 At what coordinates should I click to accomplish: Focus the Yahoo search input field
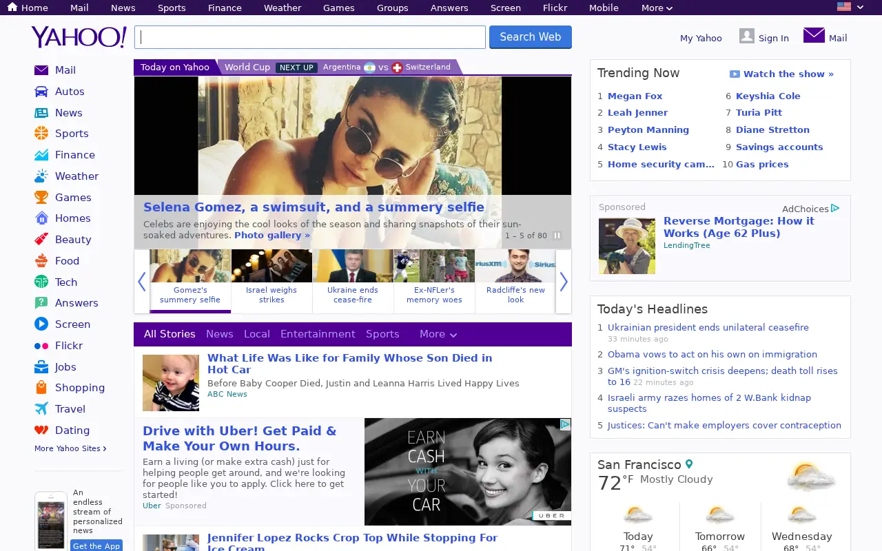(310, 37)
